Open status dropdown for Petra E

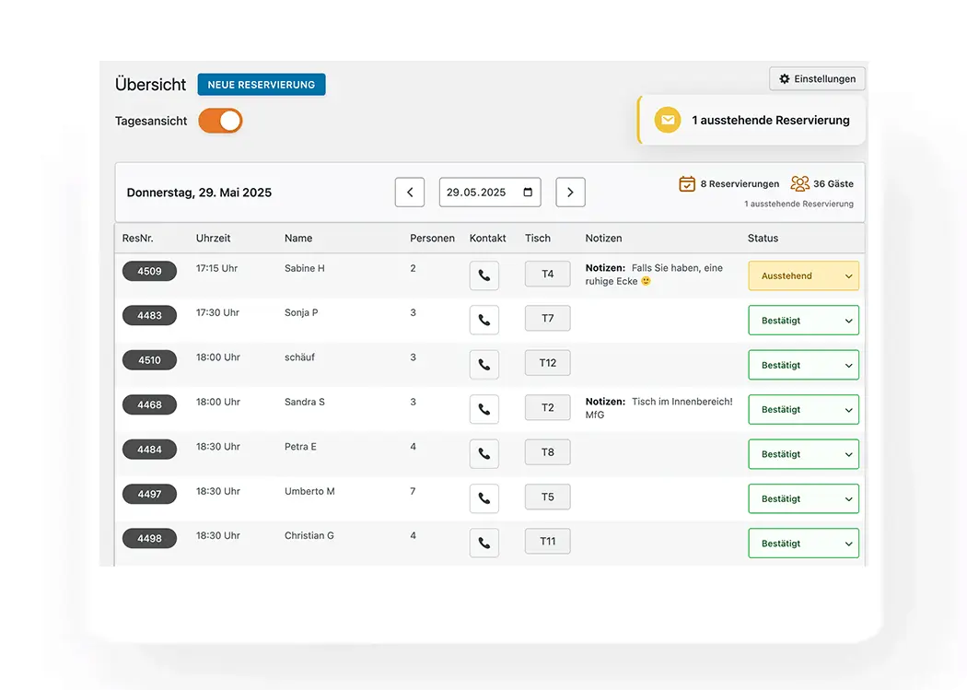[x=803, y=454]
